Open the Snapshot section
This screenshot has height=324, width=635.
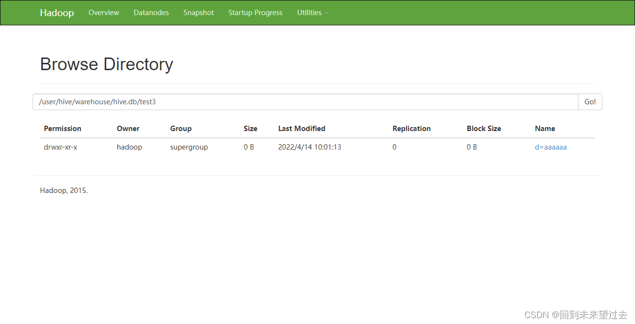tap(198, 13)
